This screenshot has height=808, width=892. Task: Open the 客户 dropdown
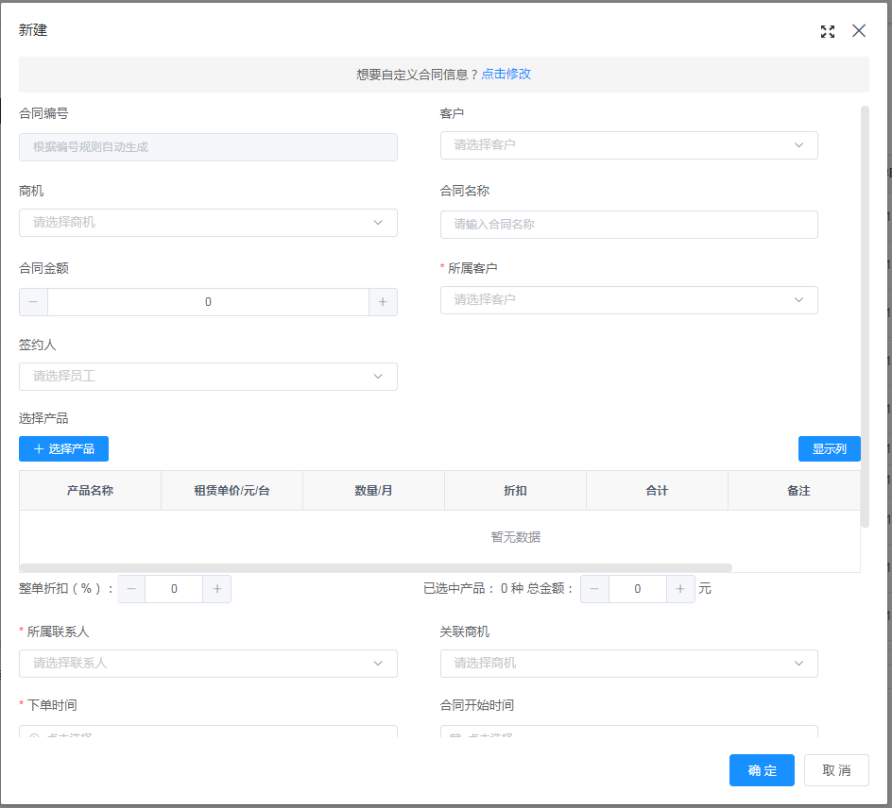click(x=628, y=145)
